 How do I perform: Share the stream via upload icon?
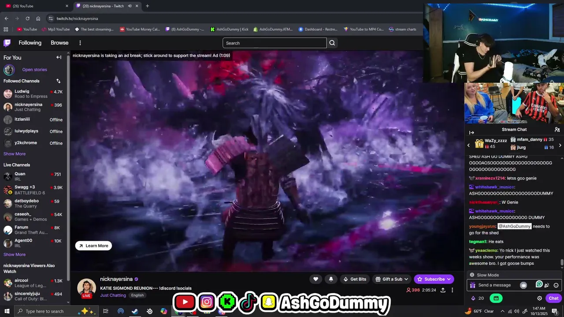pyautogui.click(x=443, y=290)
